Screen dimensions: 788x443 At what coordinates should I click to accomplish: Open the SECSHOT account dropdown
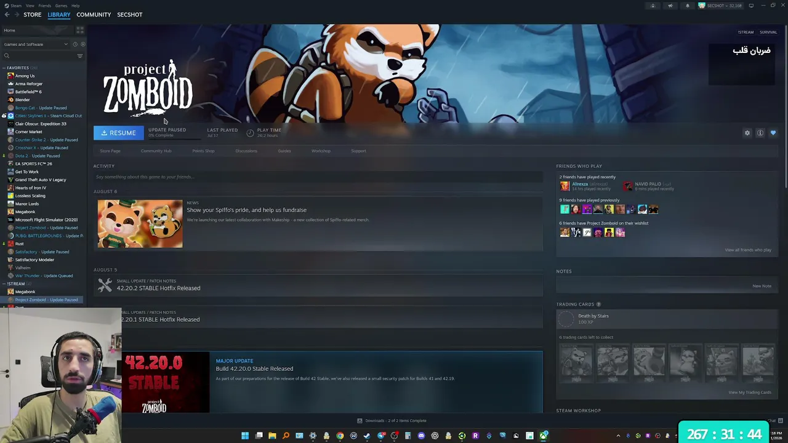click(722, 6)
